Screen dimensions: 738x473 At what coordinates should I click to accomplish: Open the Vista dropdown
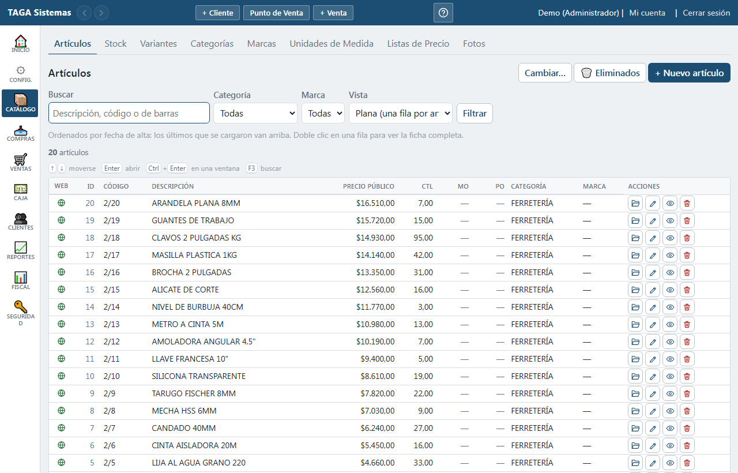pos(401,113)
